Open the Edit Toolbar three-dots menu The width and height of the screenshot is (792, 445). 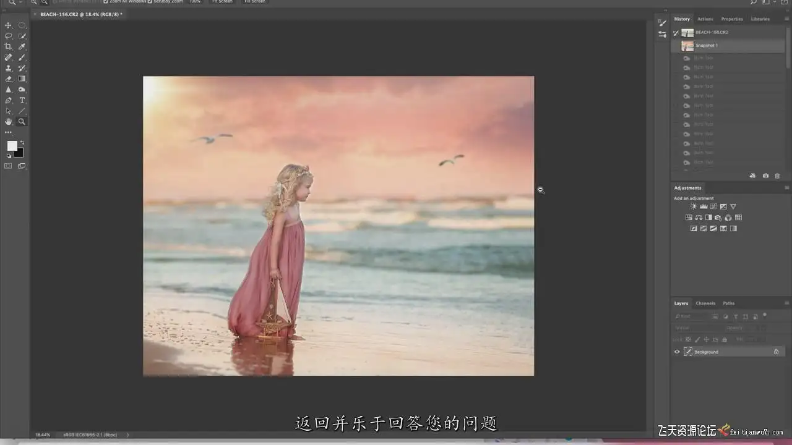click(9, 132)
